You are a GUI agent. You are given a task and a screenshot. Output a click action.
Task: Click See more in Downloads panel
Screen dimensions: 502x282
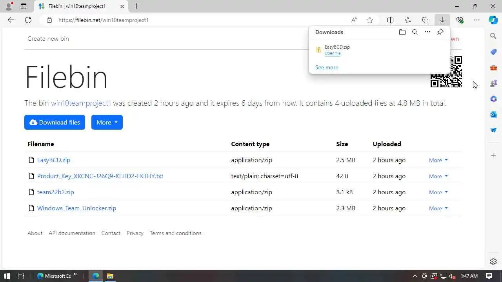pos(327,67)
